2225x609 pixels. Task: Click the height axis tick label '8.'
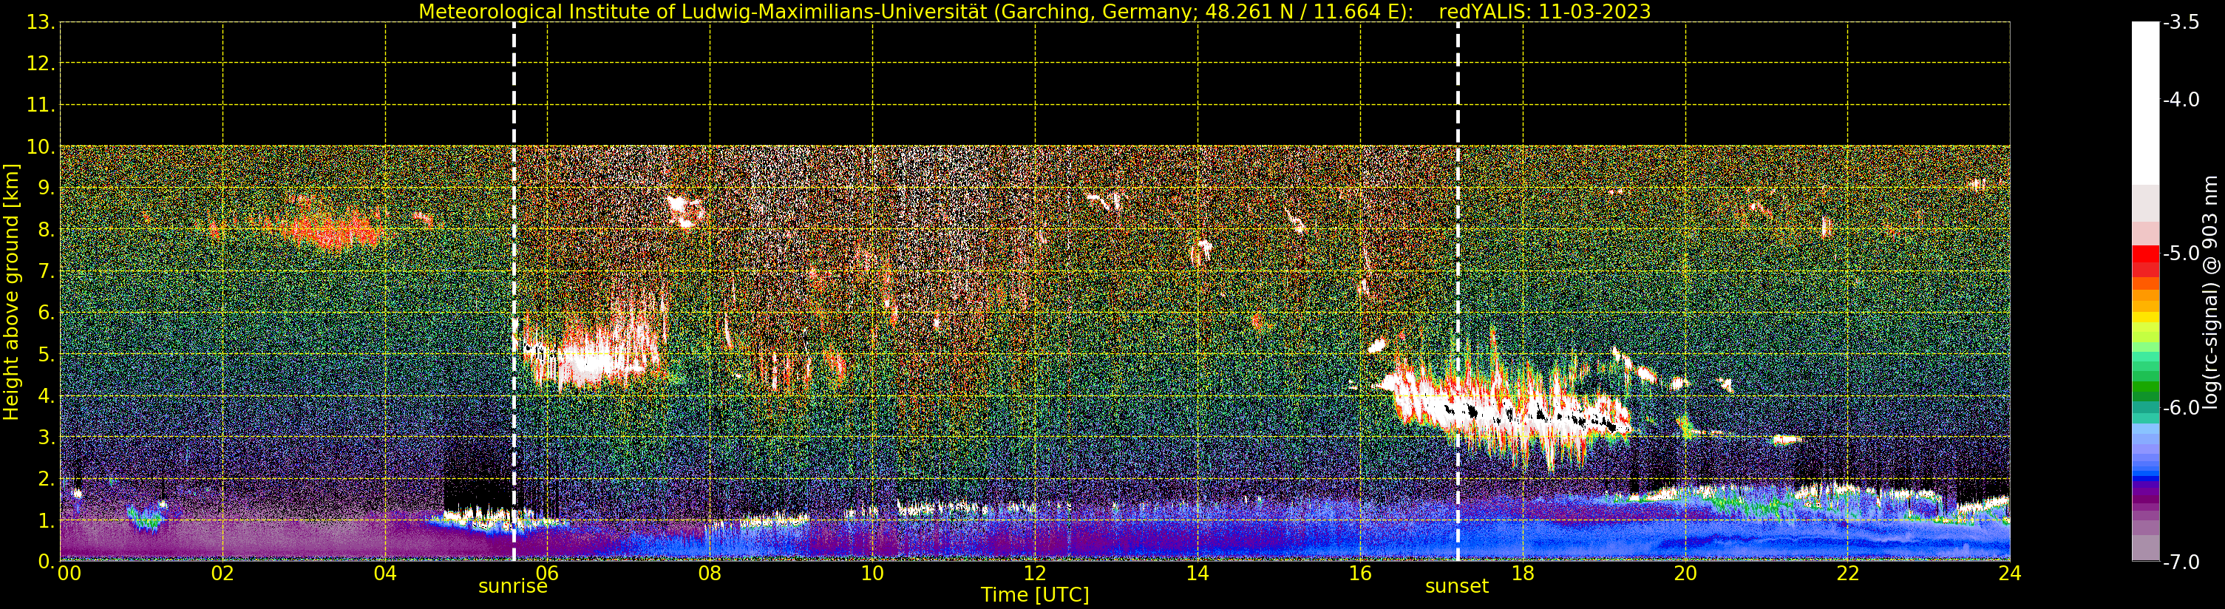[47, 230]
